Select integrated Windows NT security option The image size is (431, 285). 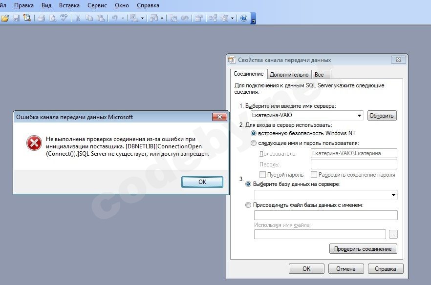[254, 133]
